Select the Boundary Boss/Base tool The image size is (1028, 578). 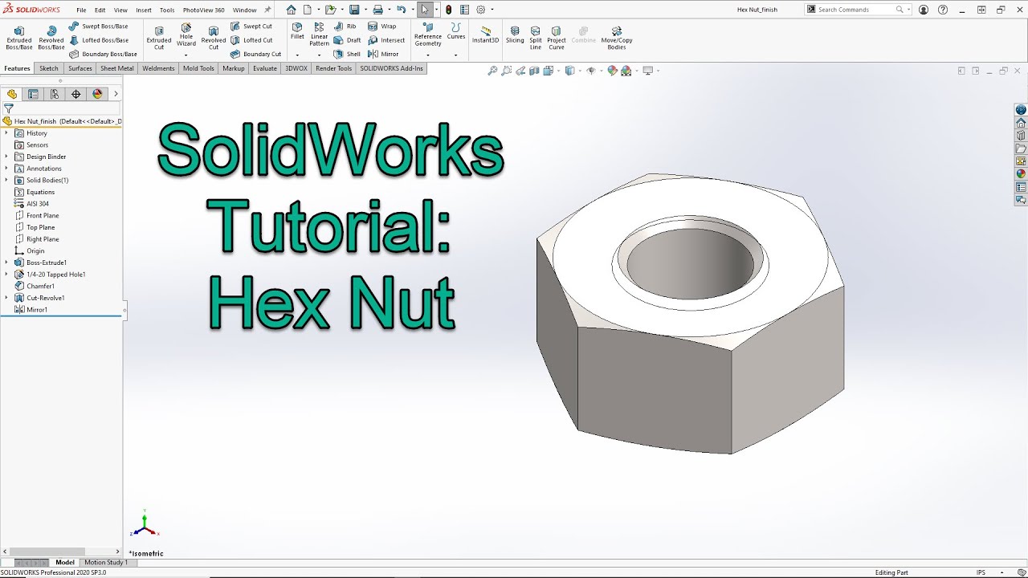point(103,54)
